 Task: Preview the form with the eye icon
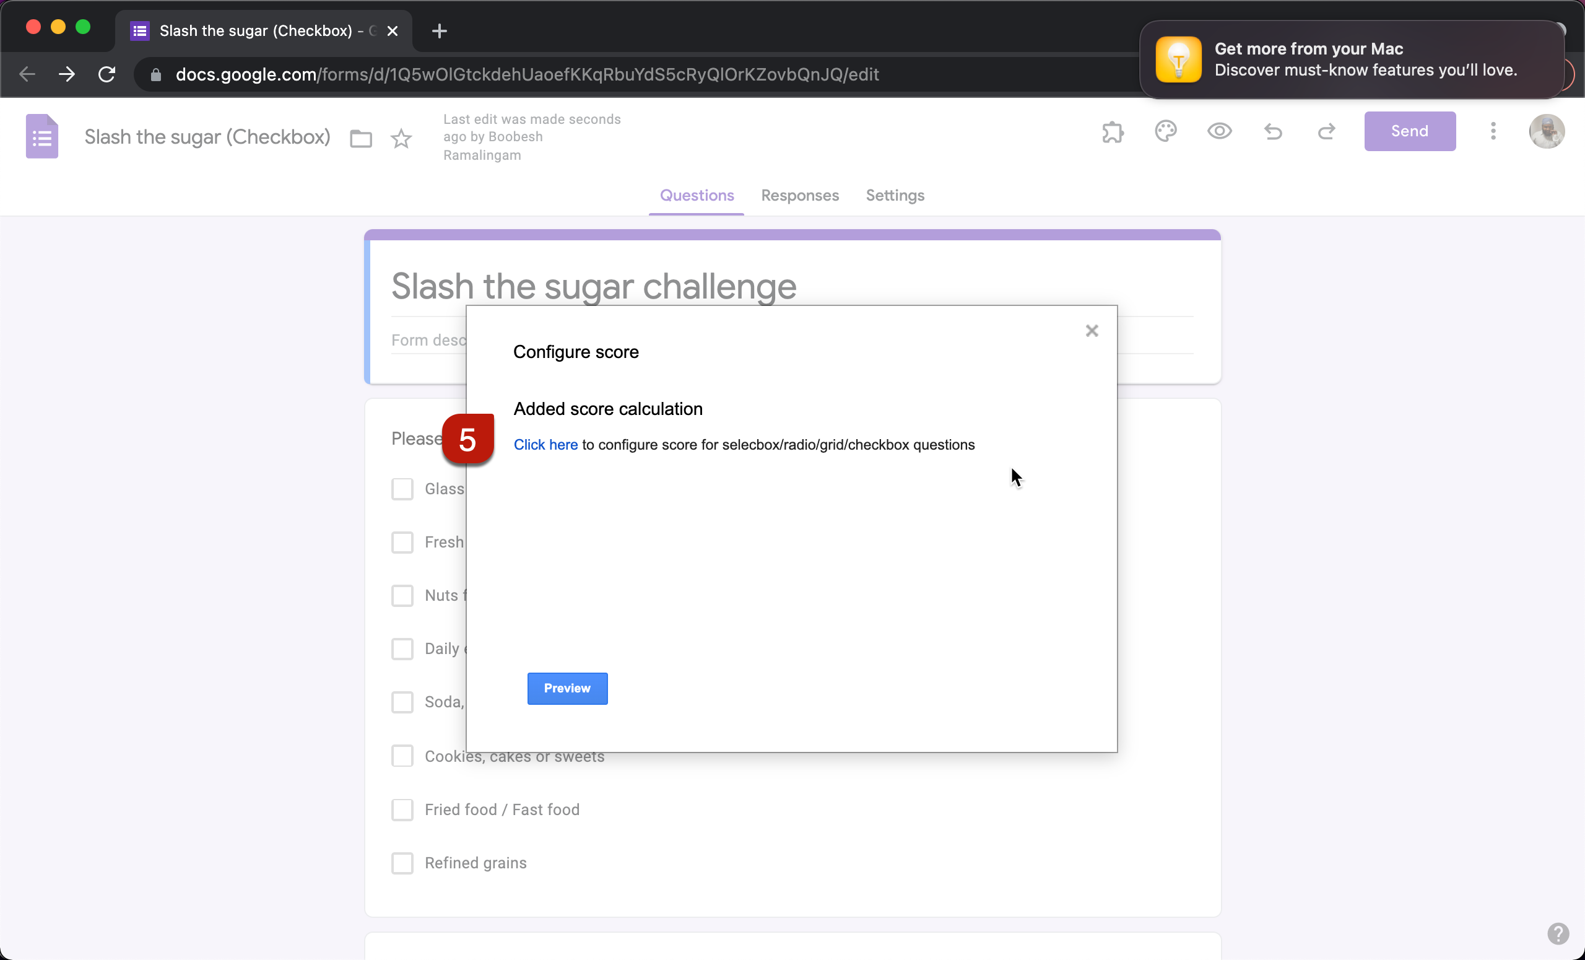[x=1219, y=132]
